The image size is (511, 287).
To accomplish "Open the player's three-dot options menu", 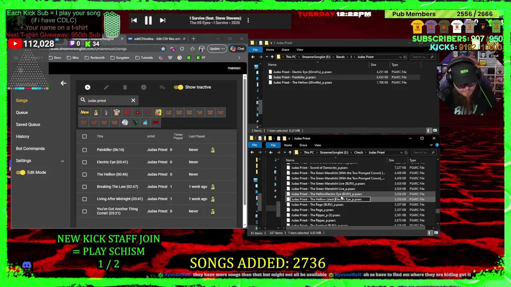I will [248, 20].
